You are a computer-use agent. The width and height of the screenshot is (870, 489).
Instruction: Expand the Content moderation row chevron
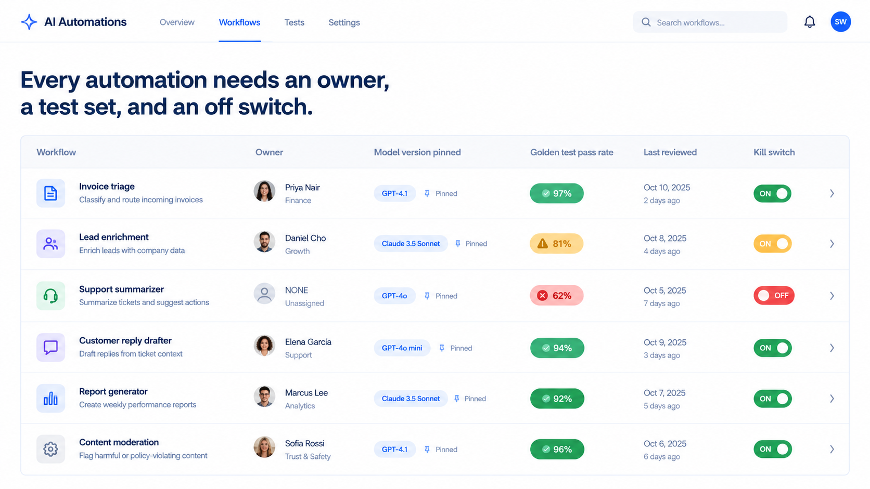pyautogui.click(x=832, y=449)
